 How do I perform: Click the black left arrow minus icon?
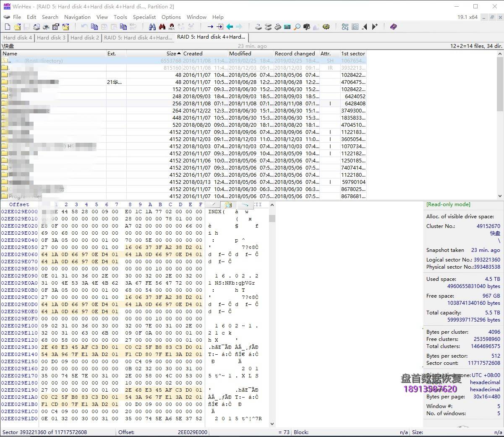tap(365, 27)
